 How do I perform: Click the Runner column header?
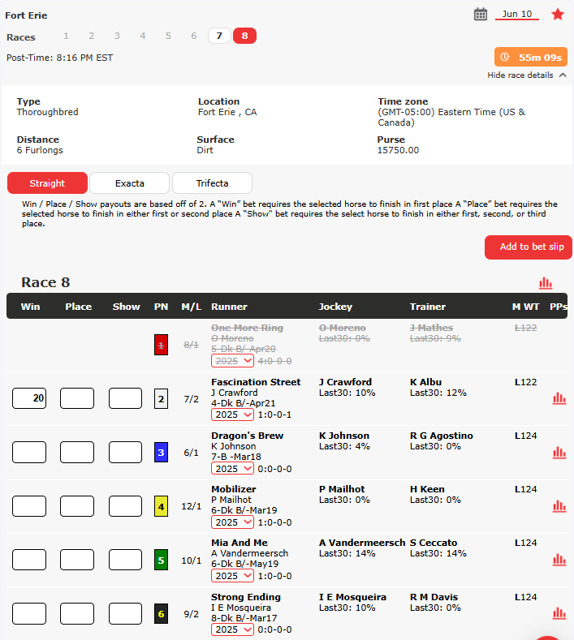point(229,307)
